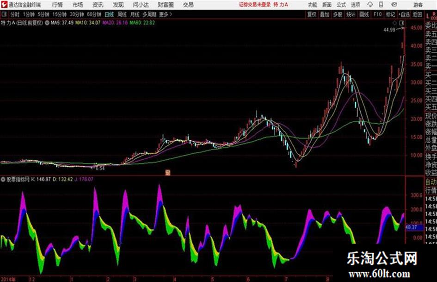
Task: Click the 通达信 application logo icon
Action: pos(4,5)
